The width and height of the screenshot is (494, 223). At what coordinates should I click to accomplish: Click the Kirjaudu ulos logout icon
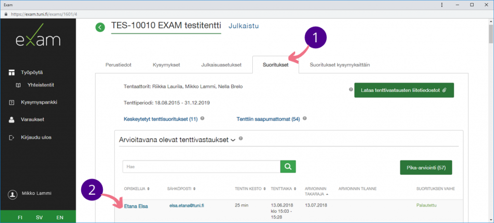pyautogui.click(x=12, y=137)
